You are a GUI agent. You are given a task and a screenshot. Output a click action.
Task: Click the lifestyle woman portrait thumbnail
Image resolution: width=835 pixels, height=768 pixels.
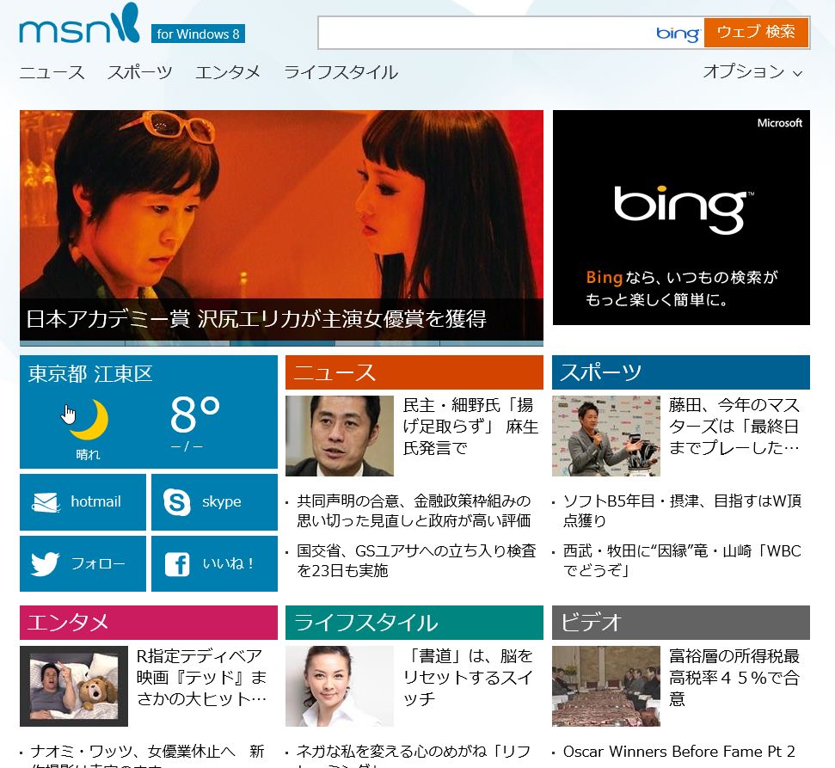pyautogui.click(x=339, y=686)
